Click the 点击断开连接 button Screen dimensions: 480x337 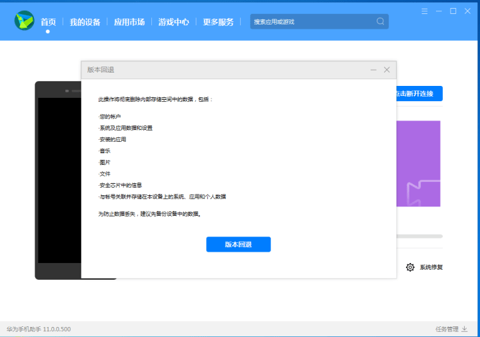click(419, 94)
